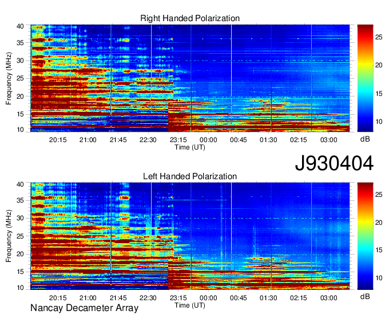The height and width of the screenshot is (315, 389).
Task: Click 20 MHz tick on Right Handed plot
Action: pyautogui.click(x=20, y=96)
